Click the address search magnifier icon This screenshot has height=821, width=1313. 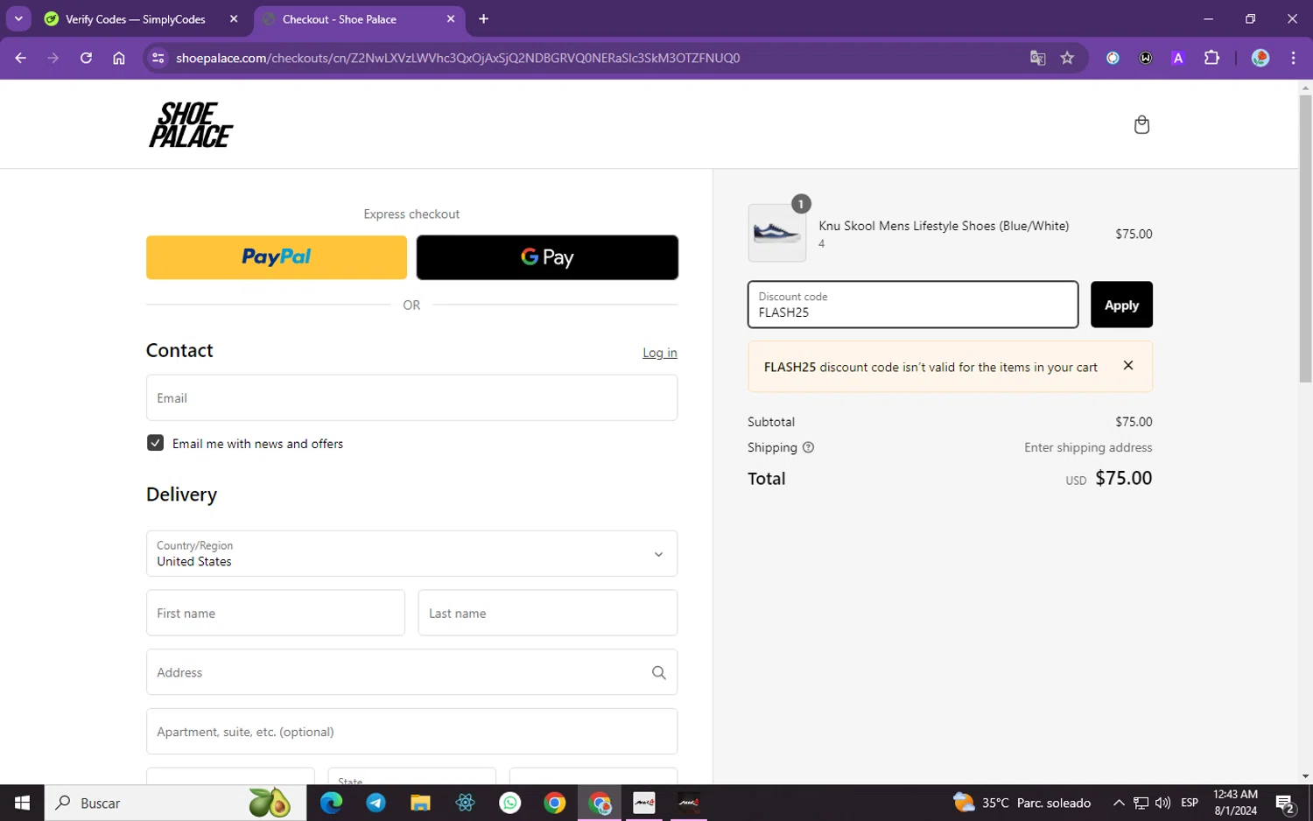(x=658, y=672)
